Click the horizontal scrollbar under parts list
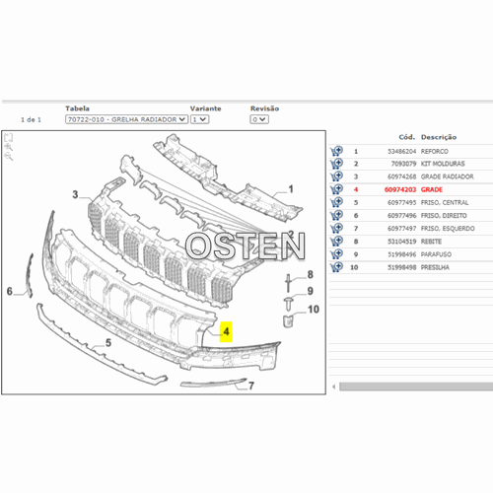Viewport: 493px width, 493px height. [416, 387]
